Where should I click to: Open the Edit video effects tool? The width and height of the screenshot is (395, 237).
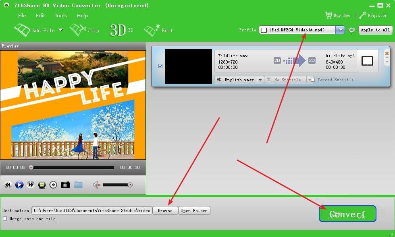tap(158, 31)
